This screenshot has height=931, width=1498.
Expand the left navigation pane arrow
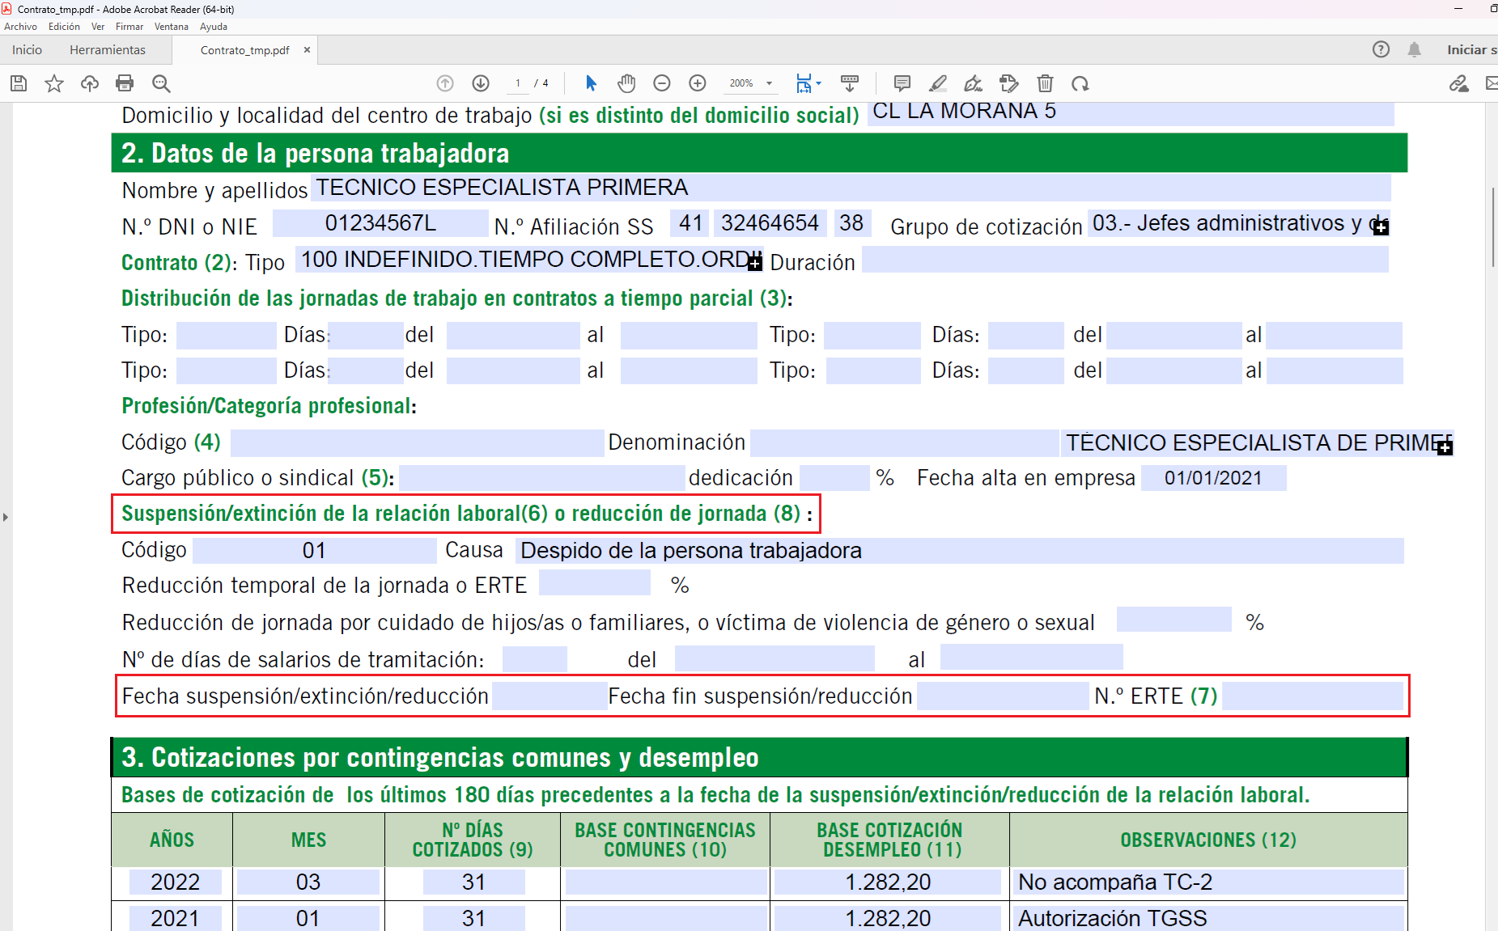[x=6, y=517]
